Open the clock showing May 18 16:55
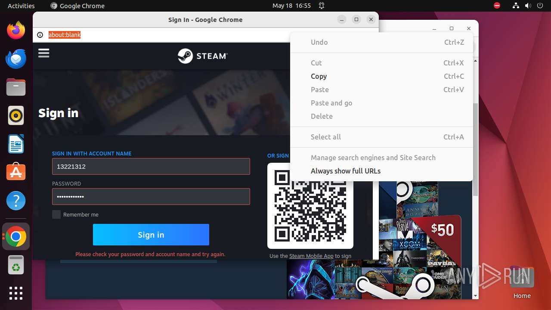Image resolution: width=551 pixels, height=310 pixels. (291, 6)
